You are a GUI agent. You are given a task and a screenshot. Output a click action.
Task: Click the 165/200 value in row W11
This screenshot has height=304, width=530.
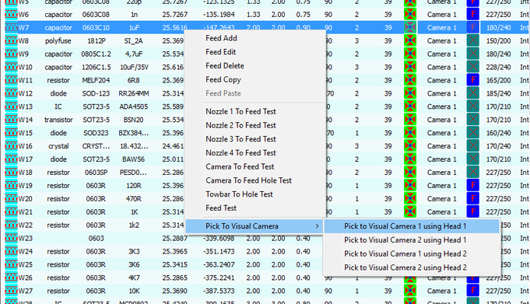pyautogui.click(x=498, y=80)
